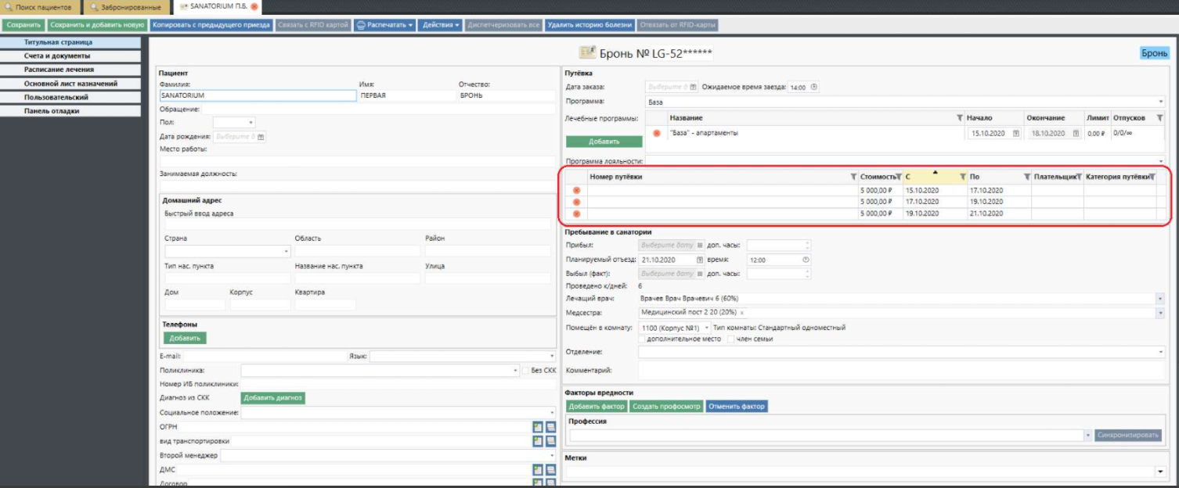Click the Сохранить button
Screen dimensions: 1179x488
pyautogui.click(x=23, y=25)
